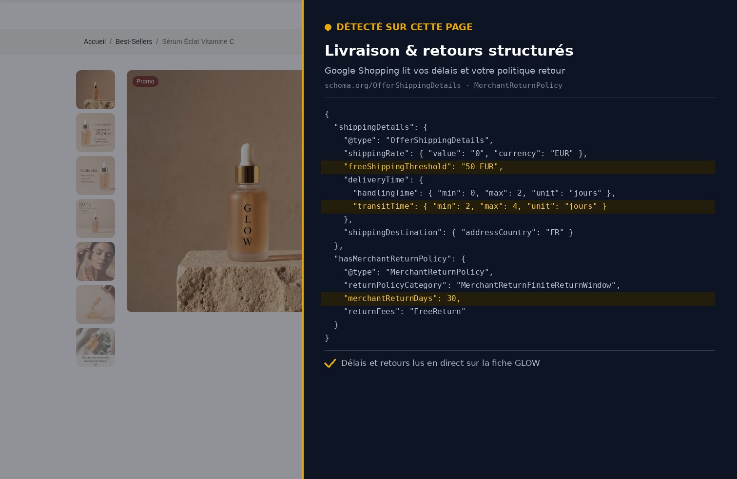Select the dropper close-up thumbnail

click(96, 304)
